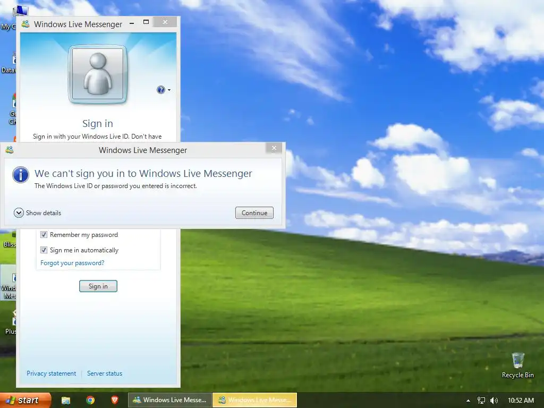Click Continue in the sign-in error dialog
Screen dimensions: 544x408
coord(254,212)
